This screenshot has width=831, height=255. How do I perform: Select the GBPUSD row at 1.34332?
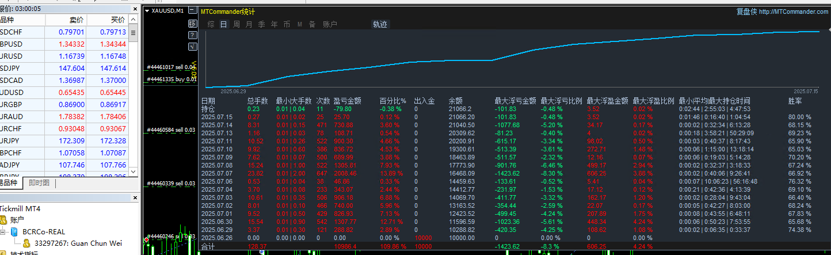[64, 44]
